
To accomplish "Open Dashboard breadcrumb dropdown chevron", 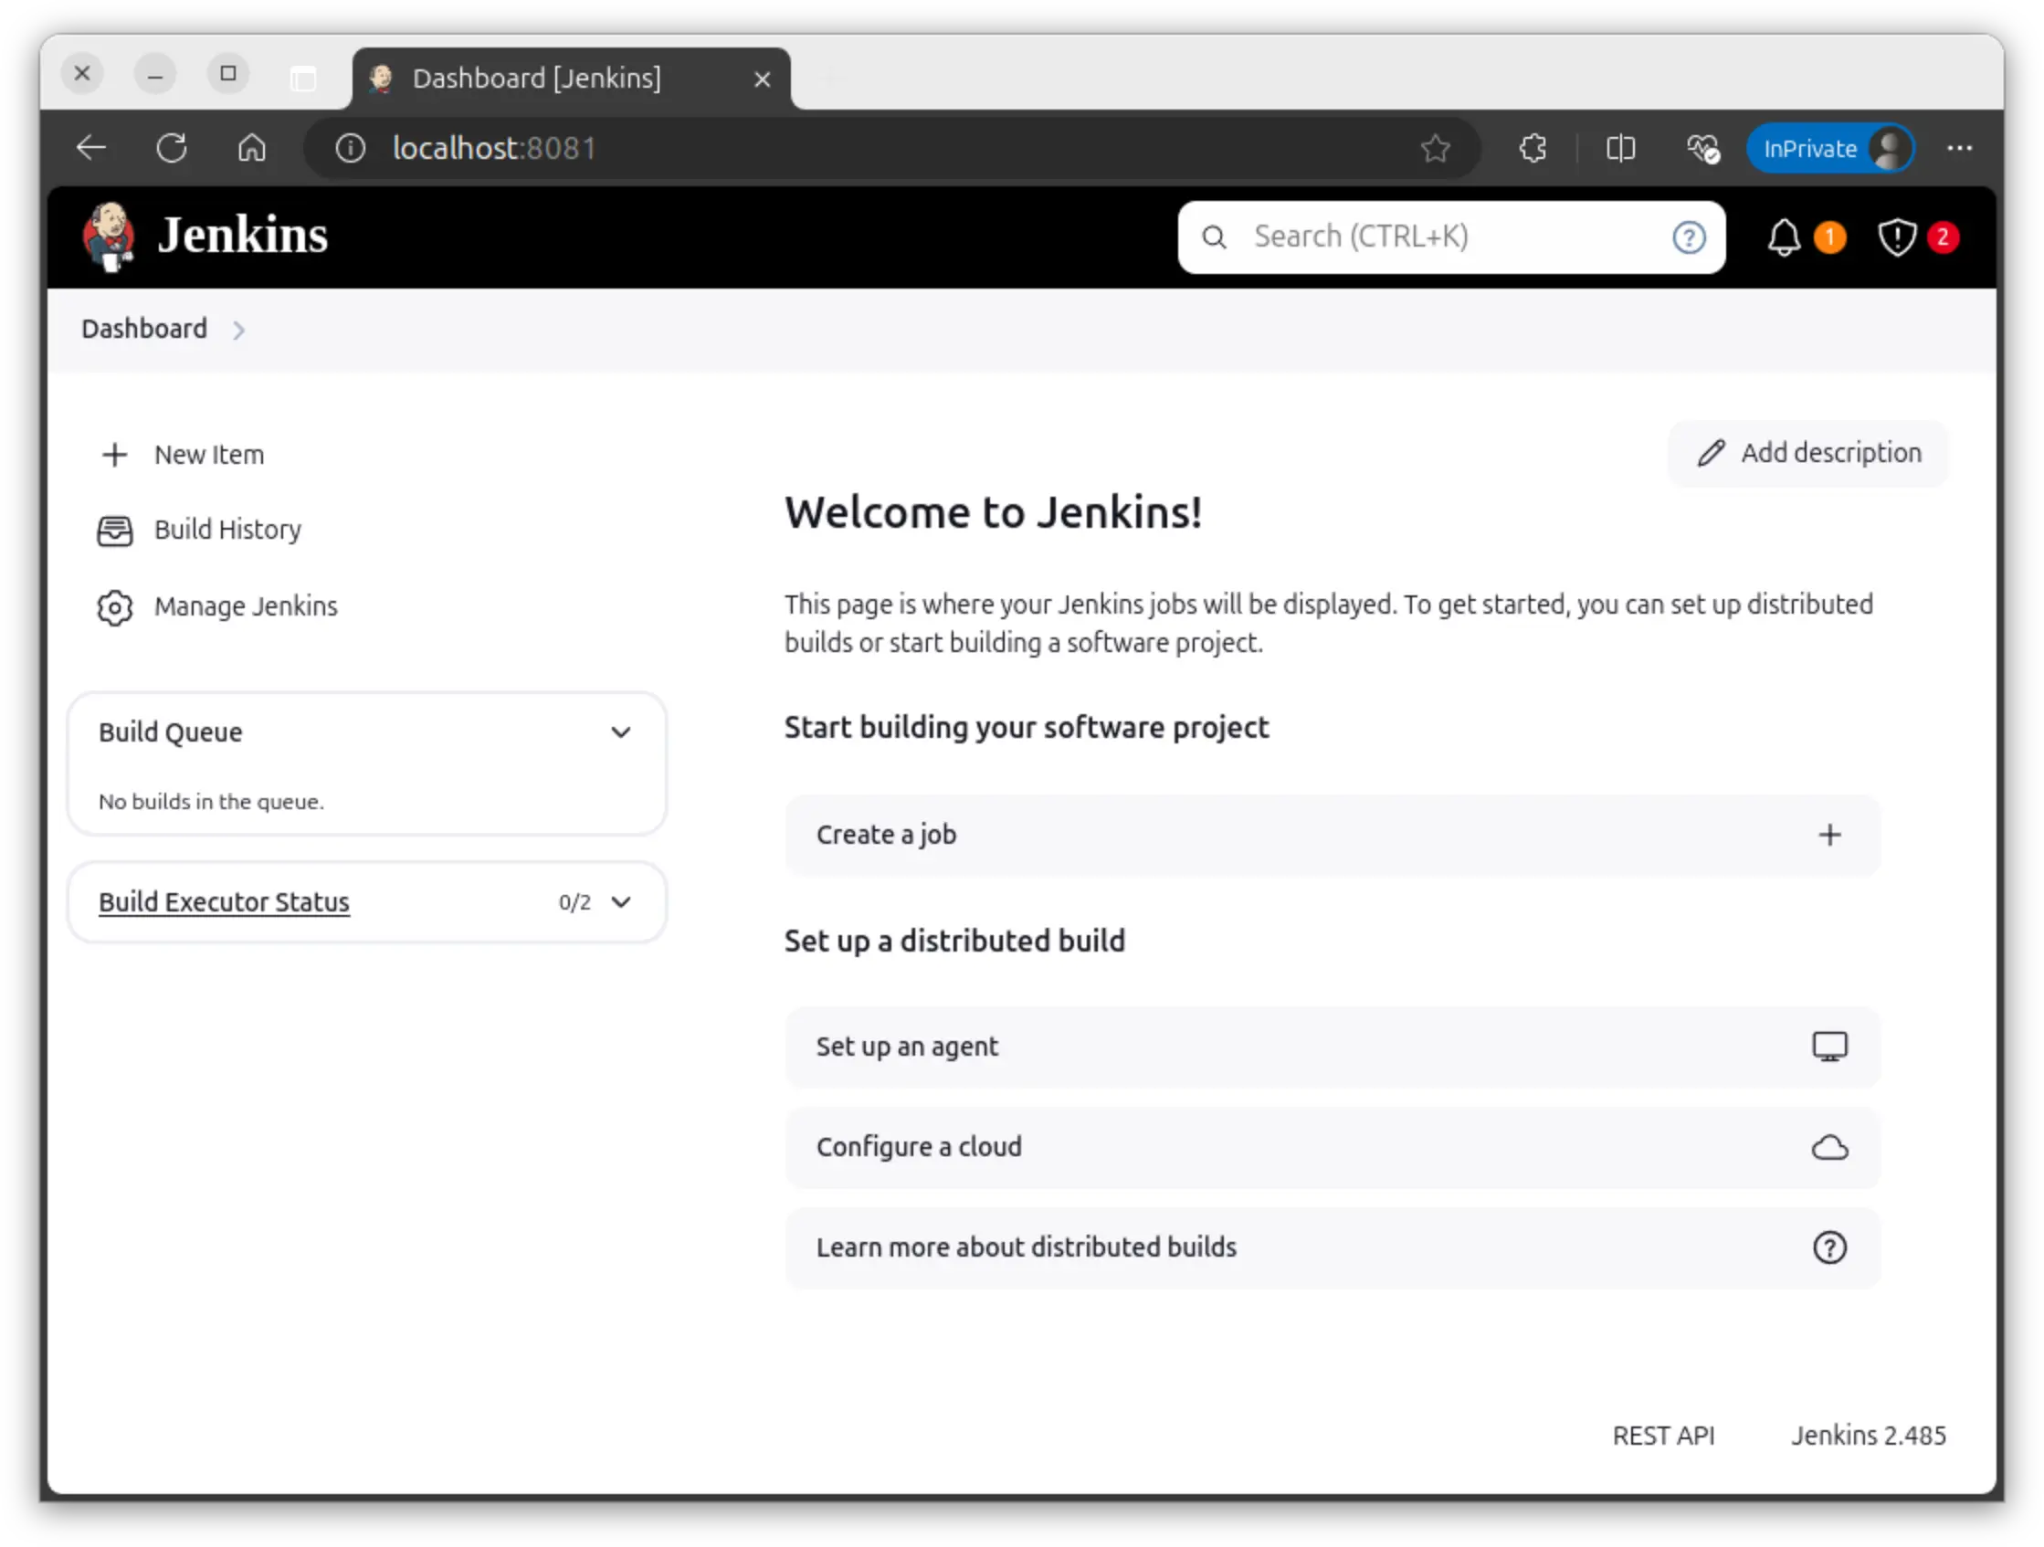I will point(238,331).
